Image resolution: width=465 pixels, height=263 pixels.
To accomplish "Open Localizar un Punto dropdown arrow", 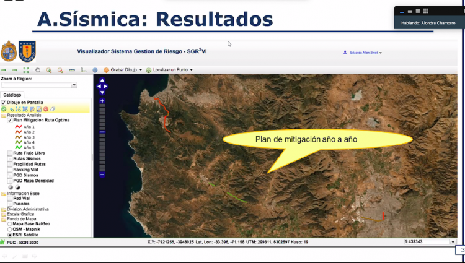I will (x=192, y=70).
